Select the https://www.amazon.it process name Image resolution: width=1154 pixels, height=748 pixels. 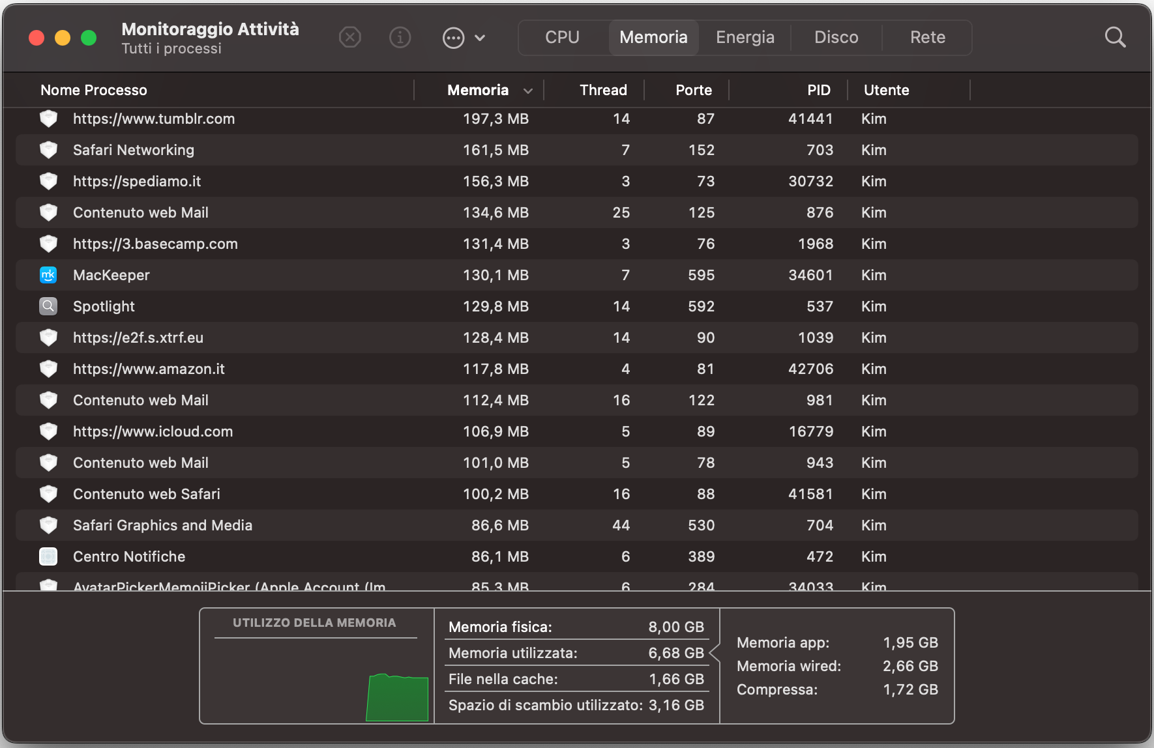tap(149, 369)
